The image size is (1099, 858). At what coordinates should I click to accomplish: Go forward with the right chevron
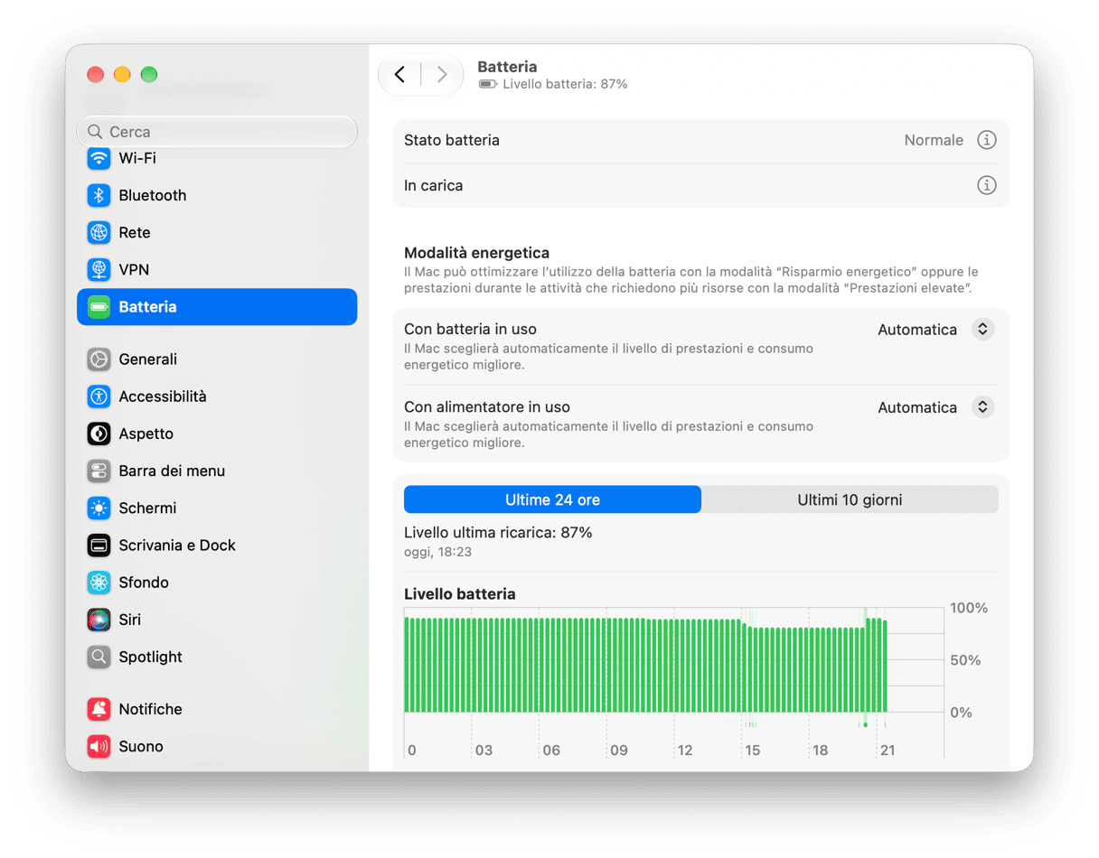[x=442, y=74]
